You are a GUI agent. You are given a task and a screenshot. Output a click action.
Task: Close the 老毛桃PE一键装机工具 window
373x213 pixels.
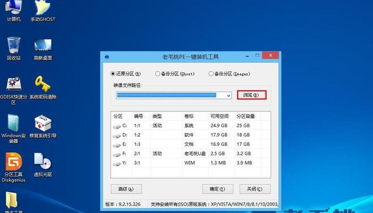coord(271,55)
